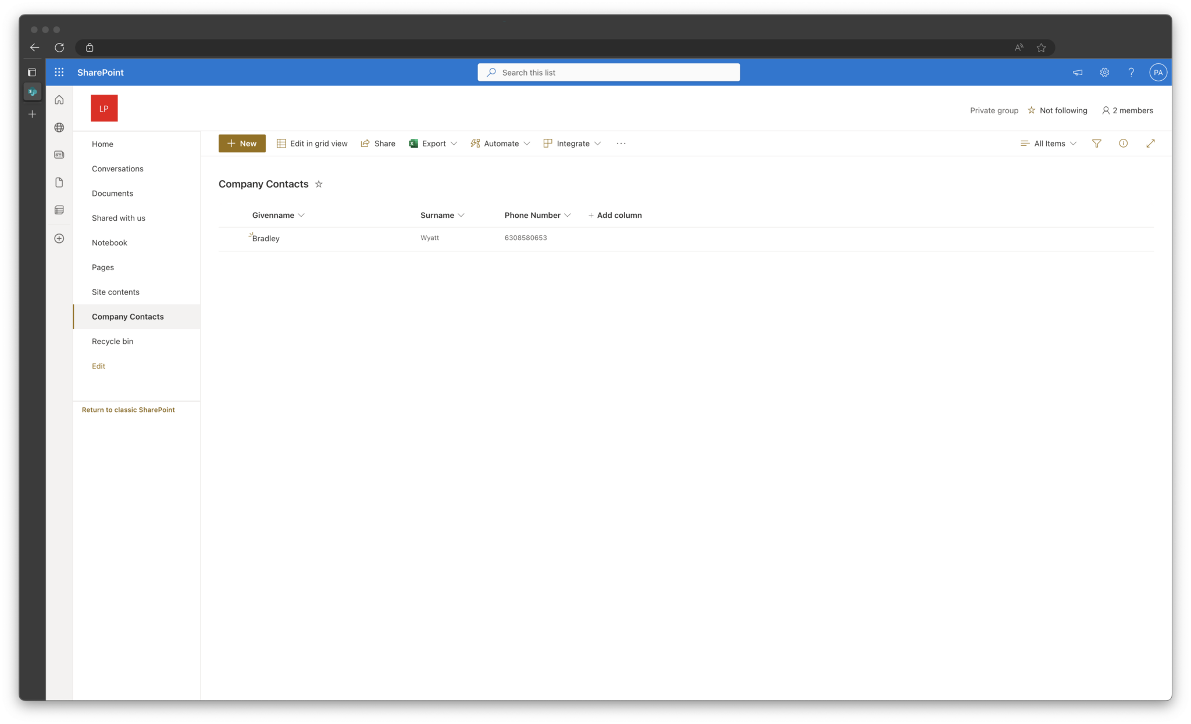Click the SharePoint title link
Image resolution: width=1191 pixels, height=724 pixels.
click(x=101, y=72)
